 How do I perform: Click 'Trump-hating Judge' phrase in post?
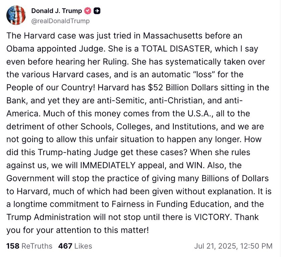78,152
